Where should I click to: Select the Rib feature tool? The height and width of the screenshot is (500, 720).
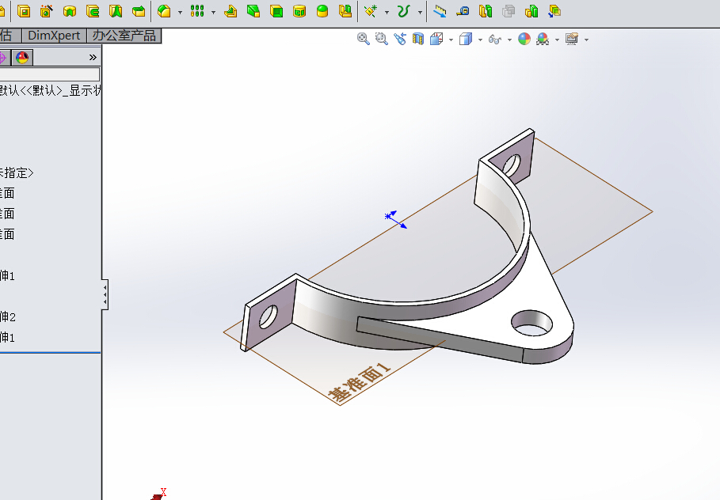point(230,11)
